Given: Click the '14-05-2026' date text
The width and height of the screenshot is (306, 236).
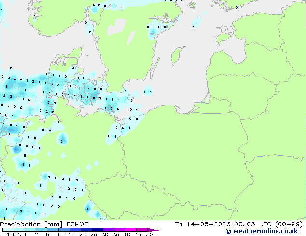Looking at the screenshot, I should [x=208, y=224].
